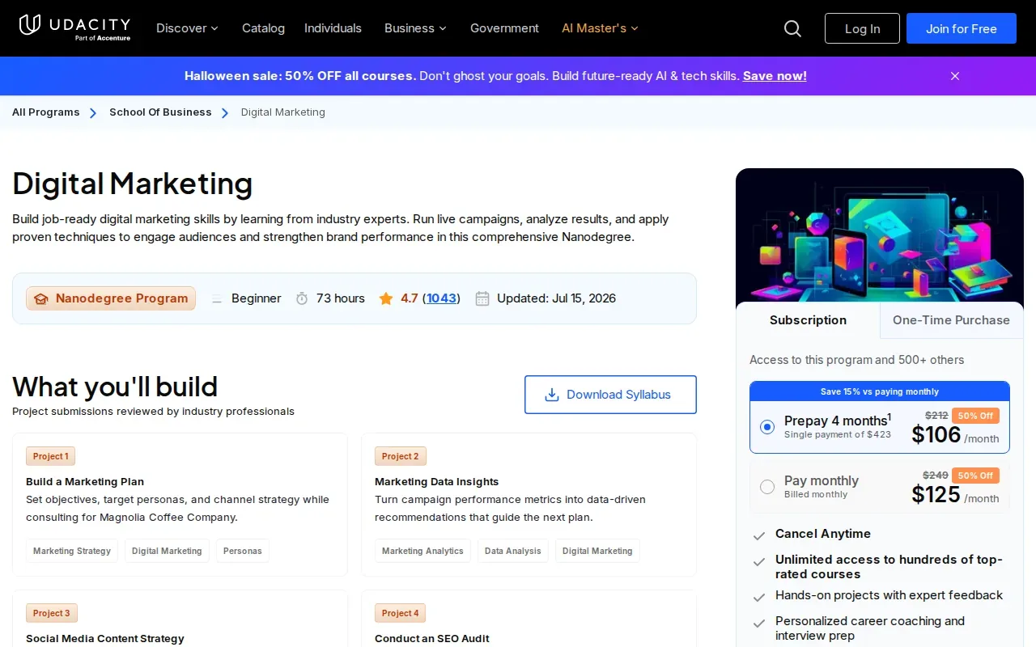Screen dimensions: 1036x647
Task: Select the Pay monthly radio button
Action: coord(767,487)
